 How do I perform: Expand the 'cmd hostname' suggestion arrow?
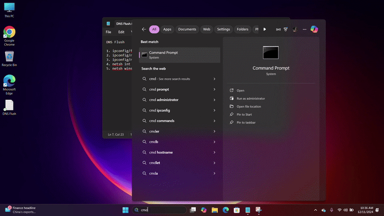pos(214,152)
